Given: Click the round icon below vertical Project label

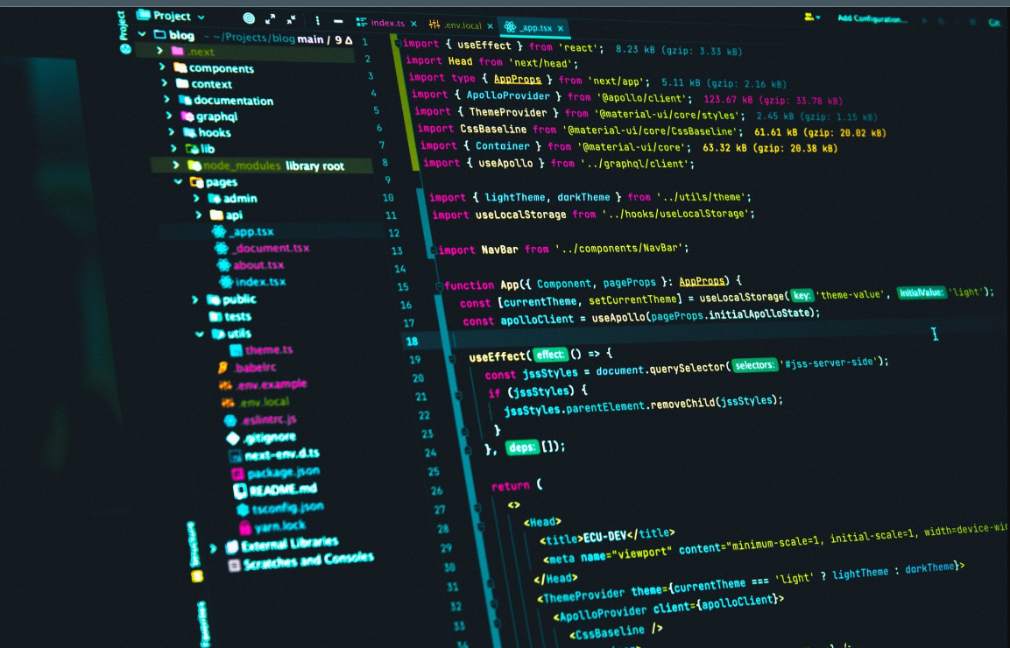Looking at the screenshot, I should [x=125, y=48].
